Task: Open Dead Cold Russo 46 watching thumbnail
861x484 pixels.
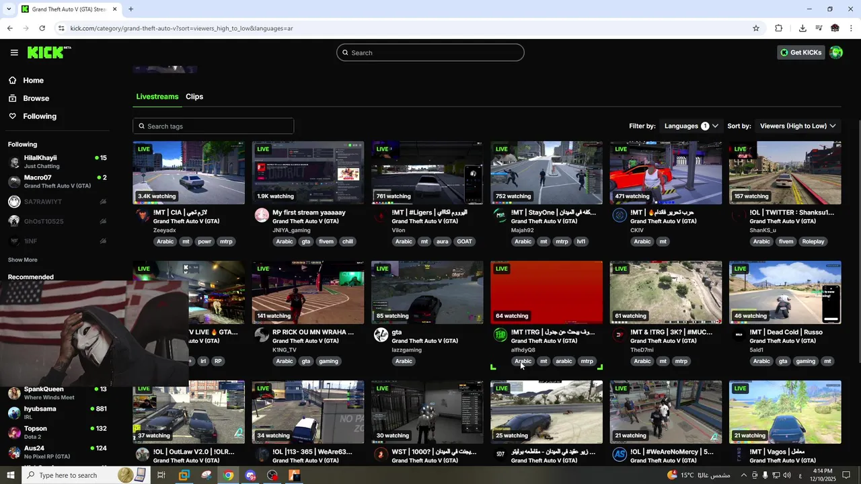Action: pyautogui.click(x=785, y=292)
